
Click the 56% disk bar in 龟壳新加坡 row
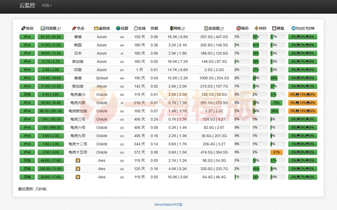(275, 111)
